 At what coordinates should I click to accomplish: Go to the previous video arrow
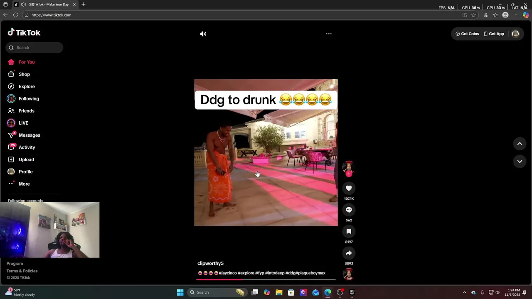[520, 144]
